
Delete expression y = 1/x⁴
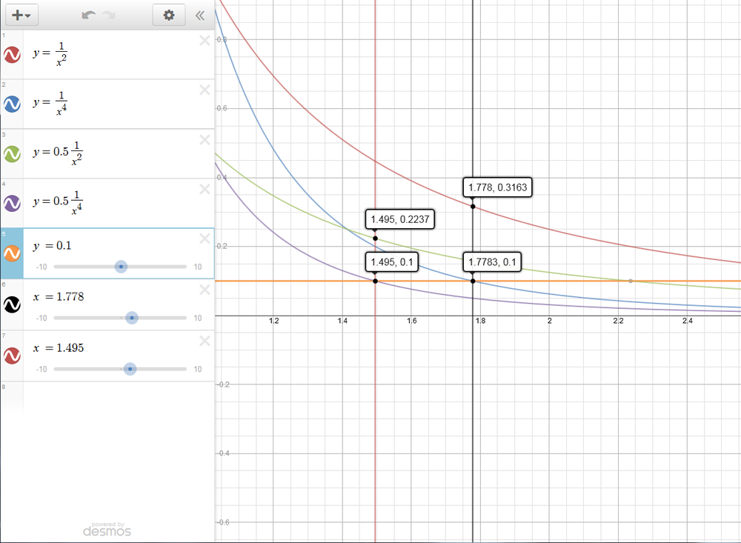[205, 90]
